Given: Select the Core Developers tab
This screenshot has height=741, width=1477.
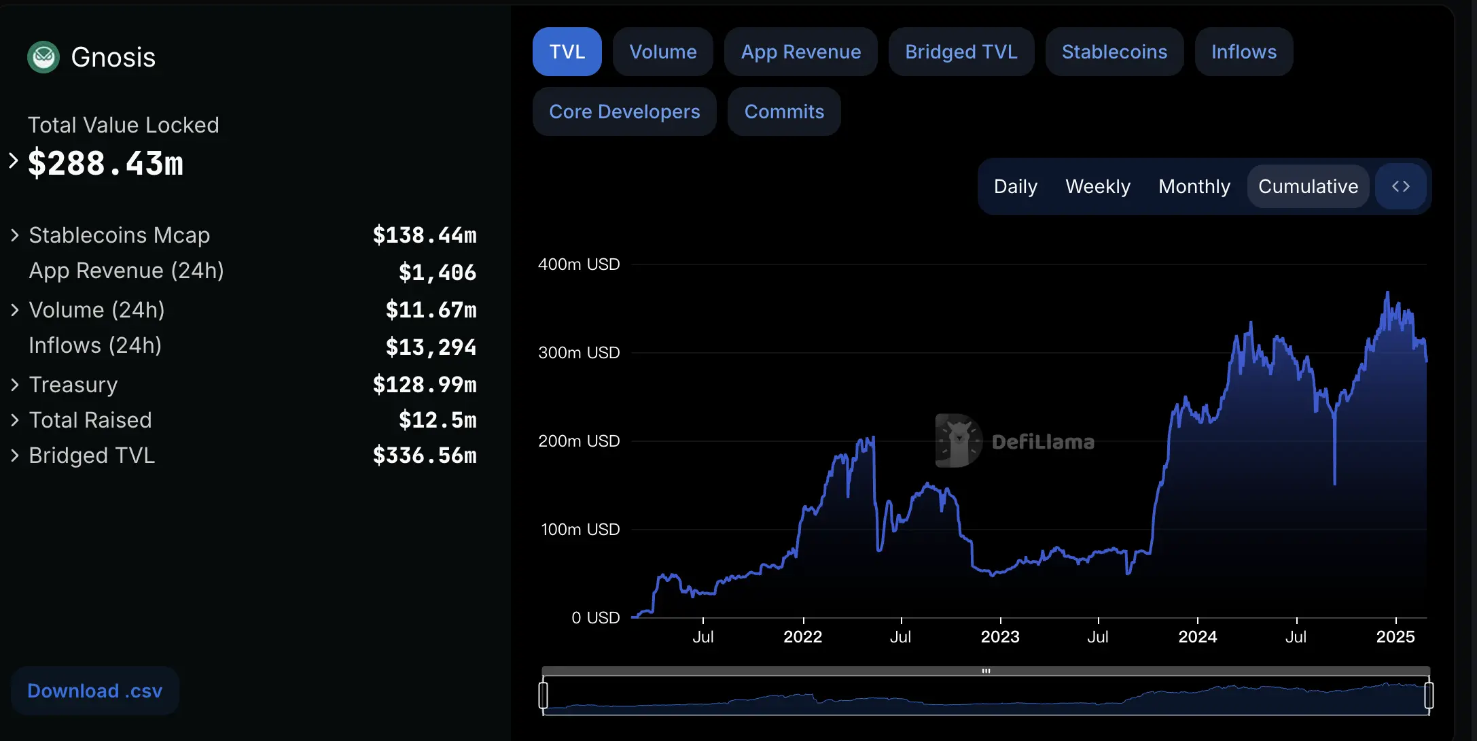Looking at the screenshot, I should pos(624,111).
